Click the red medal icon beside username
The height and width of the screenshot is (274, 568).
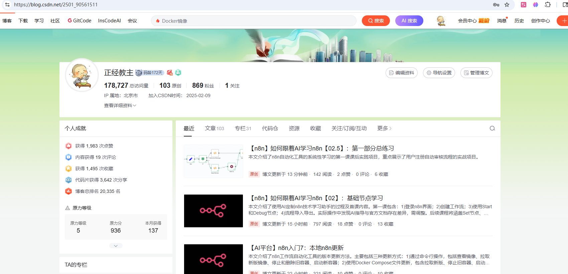tap(170, 72)
